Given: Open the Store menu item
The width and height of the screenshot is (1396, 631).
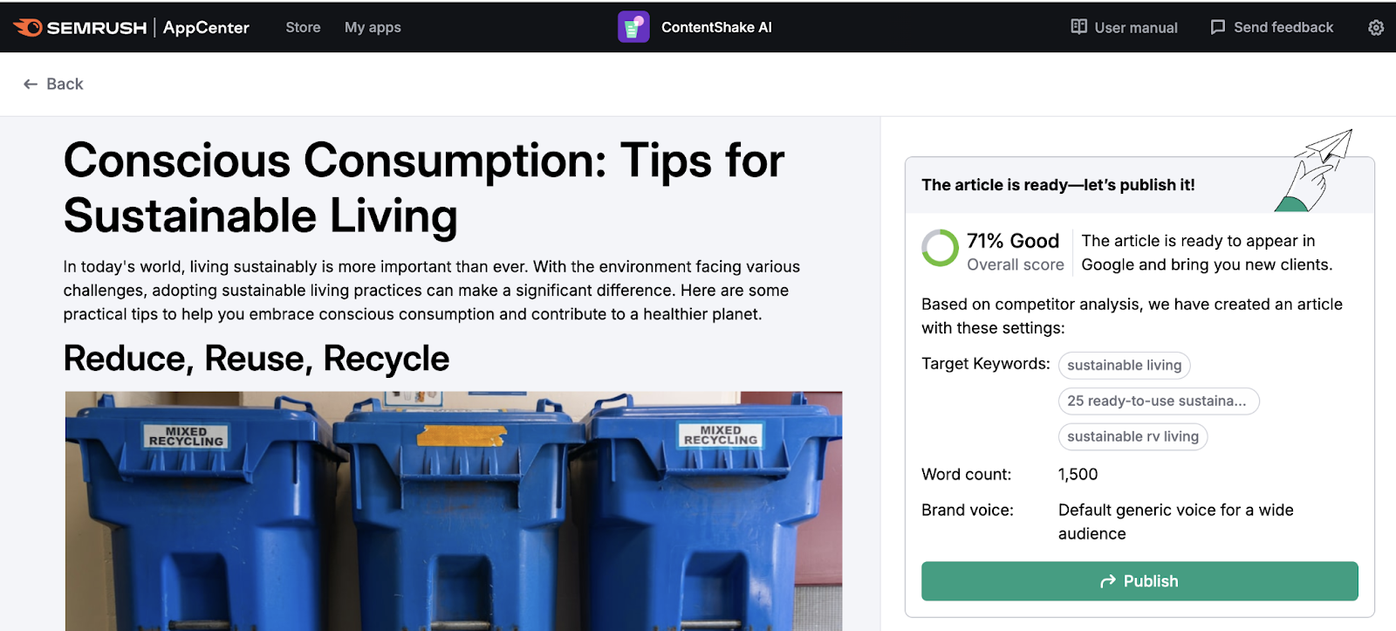Looking at the screenshot, I should [x=303, y=27].
